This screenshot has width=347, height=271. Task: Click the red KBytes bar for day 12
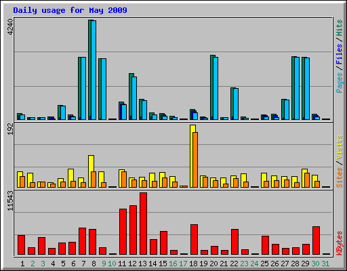(x=133, y=230)
